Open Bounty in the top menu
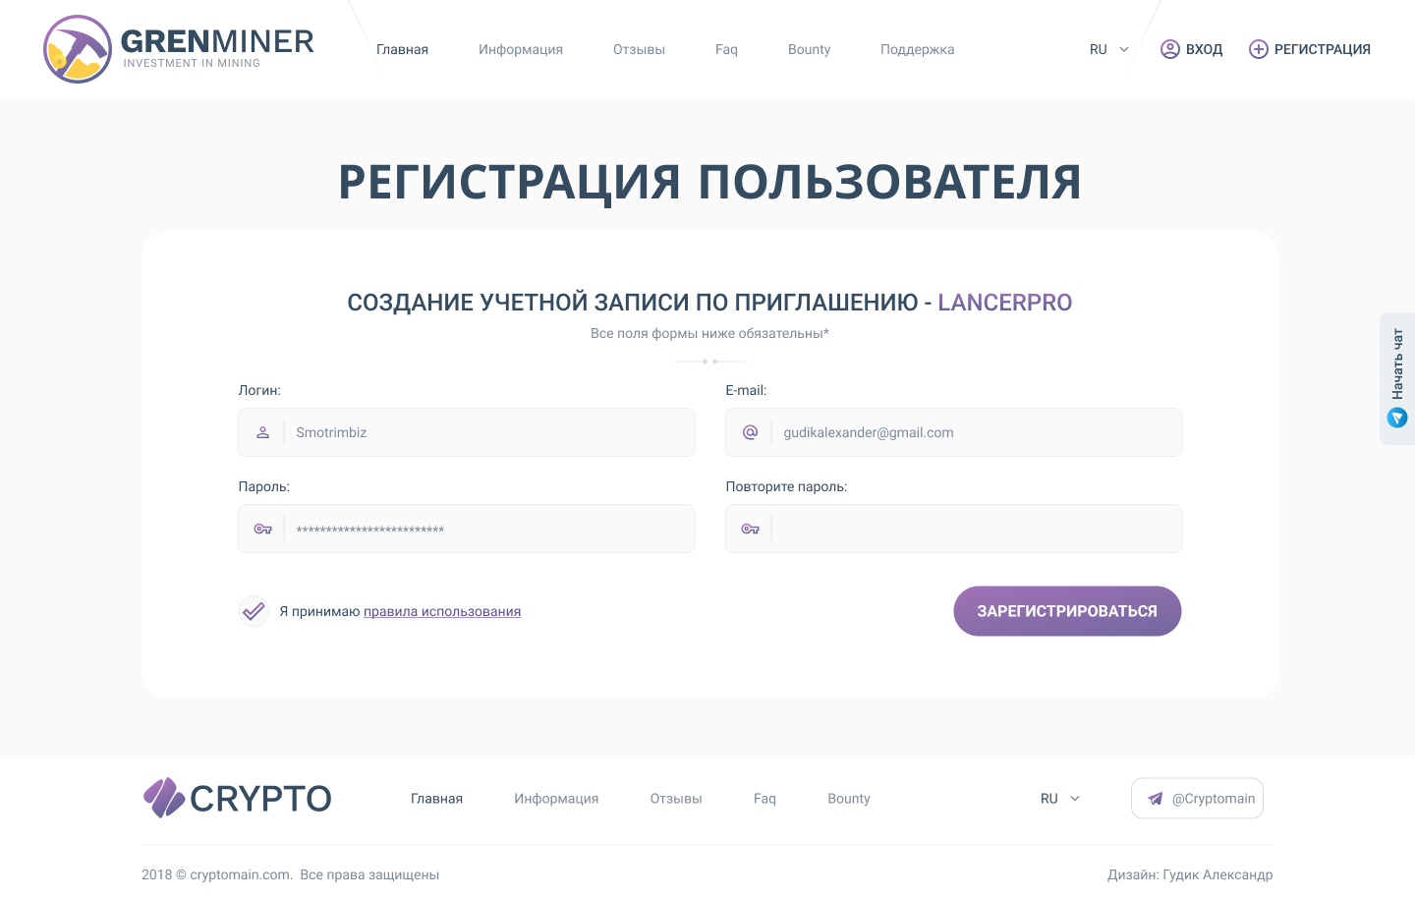The width and height of the screenshot is (1415, 898). (809, 49)
